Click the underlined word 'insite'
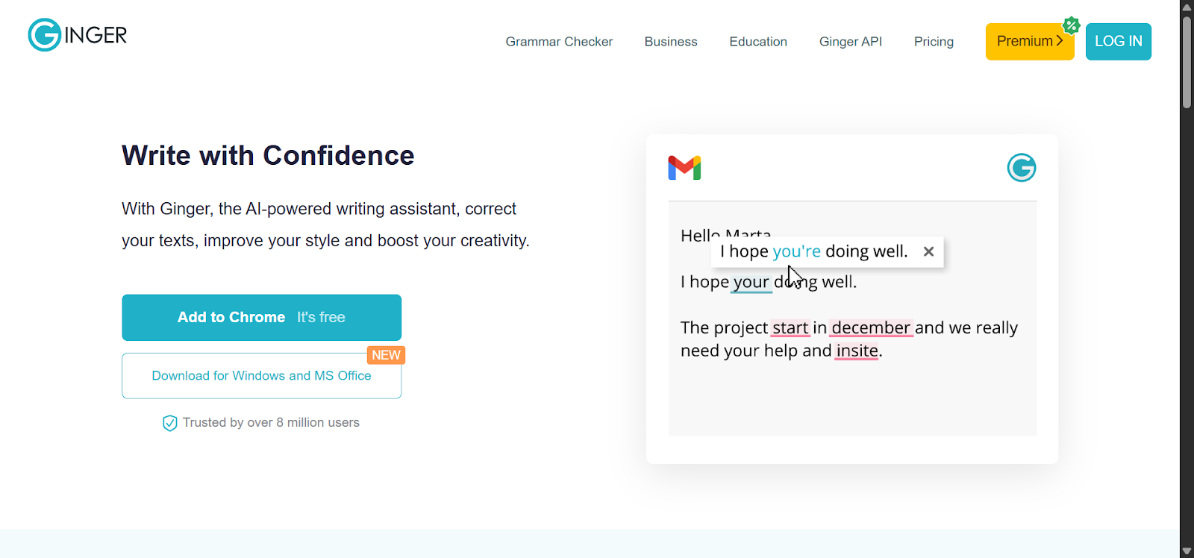1194x558 pixels. [857, 351]
